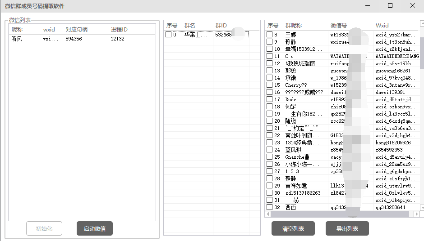Screen dimensions: 424x241
Task: Click the 群ID column header
Action: click(221, 25)
